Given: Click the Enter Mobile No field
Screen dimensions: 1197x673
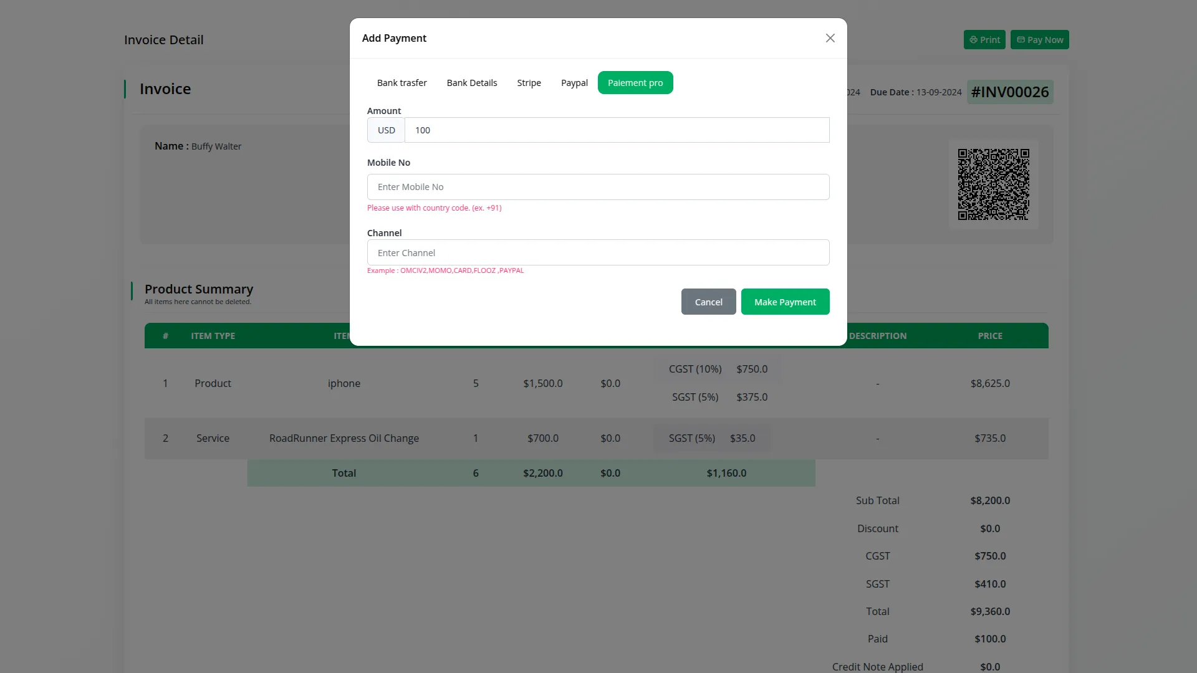Looking at the screenshot, I should tap(598, 186).
